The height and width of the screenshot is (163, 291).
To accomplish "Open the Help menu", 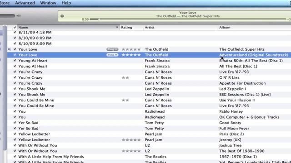I will (x=66, y=3).
